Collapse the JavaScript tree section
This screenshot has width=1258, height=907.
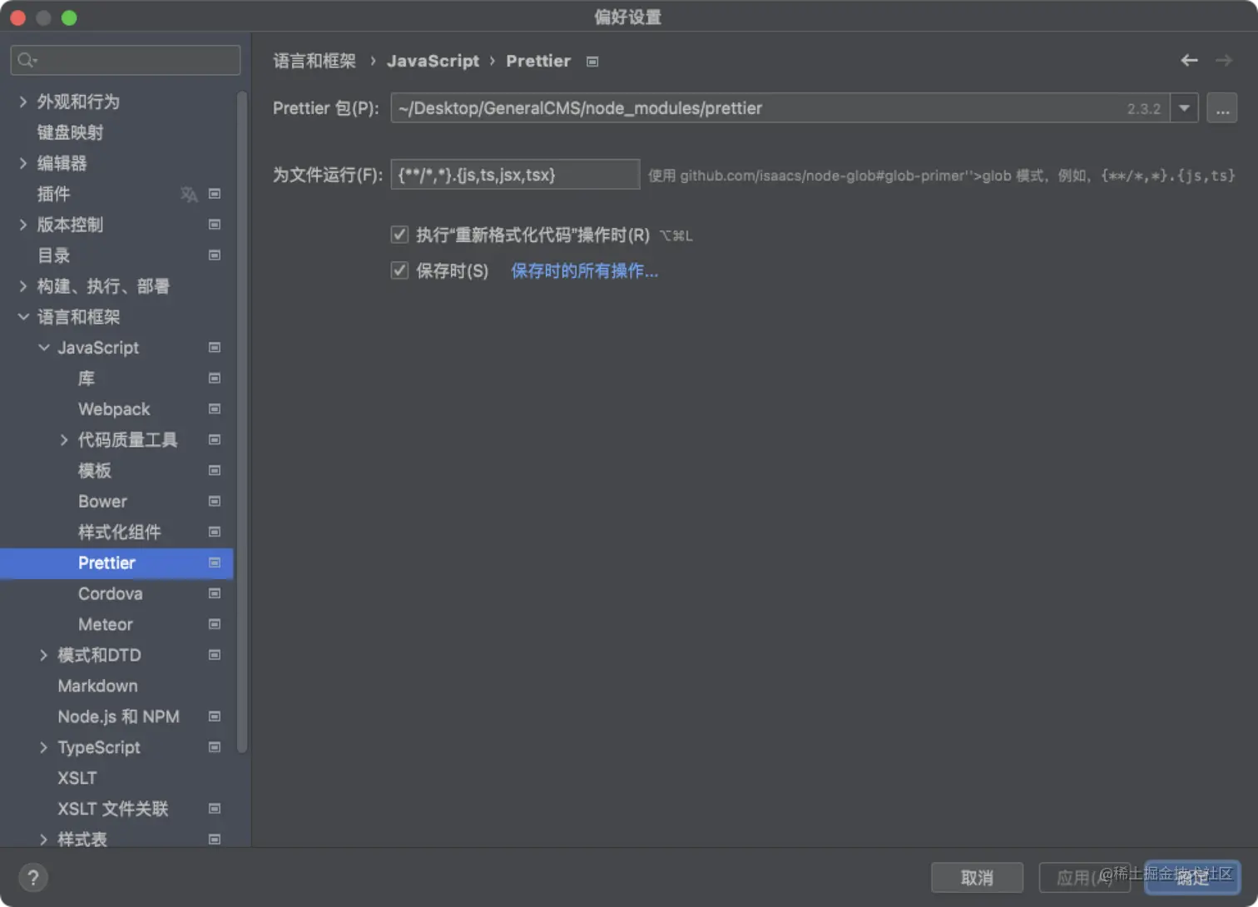(x=43, y=348)
